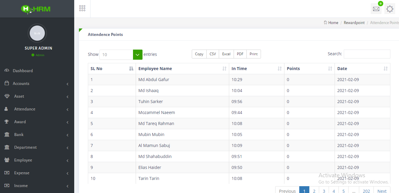Click the grid menu icon in header
Screen dimensions: 399x193
pos(82,8)
